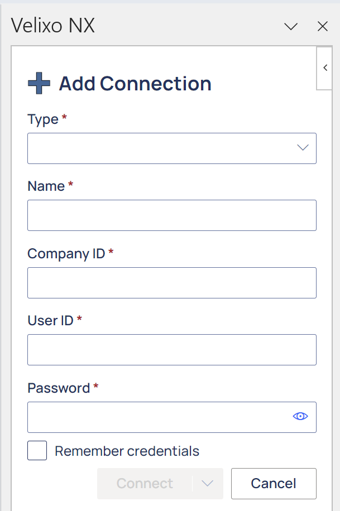Open the Type combo box field
The height and width of the screenshot is (511, 340).
click(172, 148)
